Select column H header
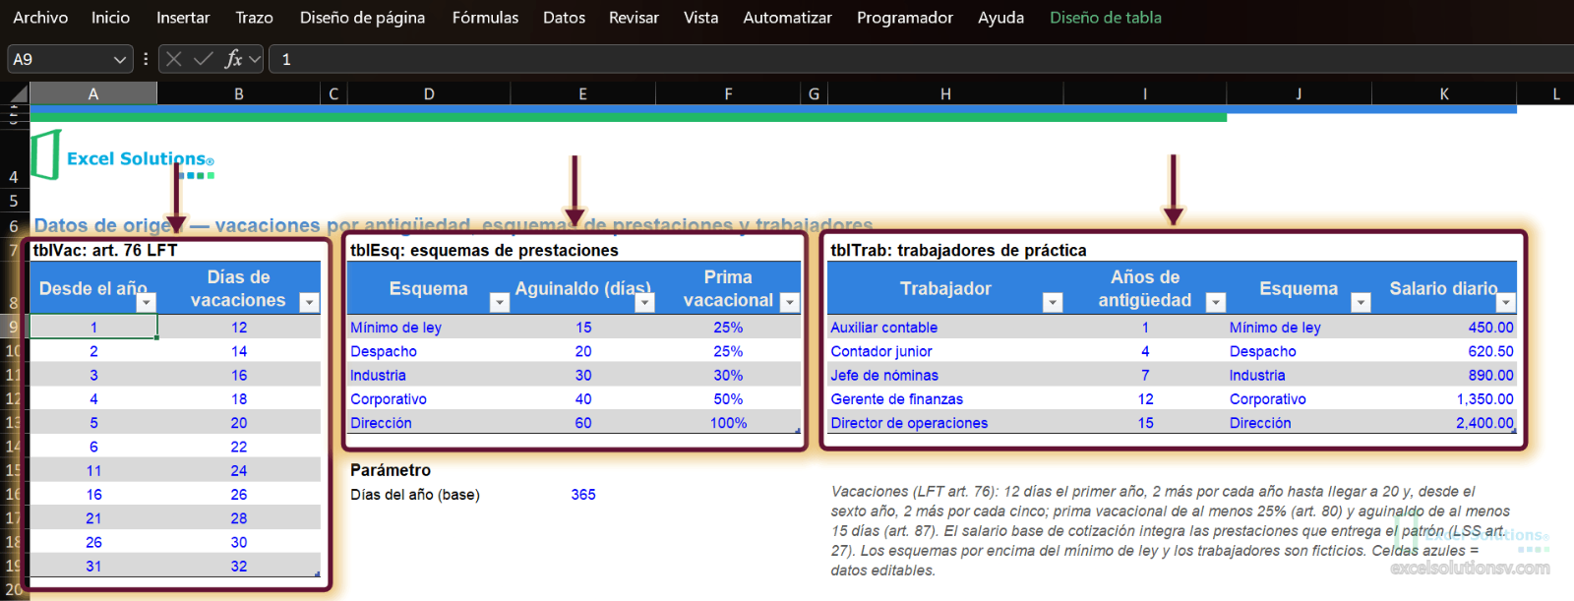Viewport: 1574px width, 601px height. [x=945, y=94]
